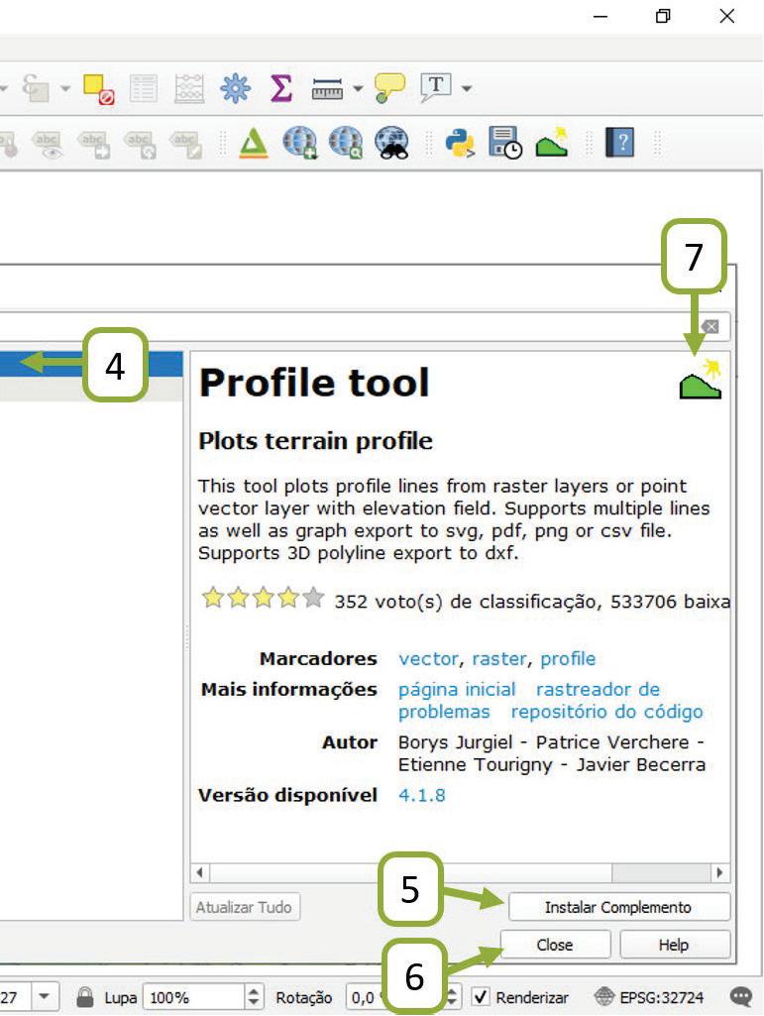The image size is (764, 1016).
Task: Click the grayed label pin tool
Action: point(8,143)
